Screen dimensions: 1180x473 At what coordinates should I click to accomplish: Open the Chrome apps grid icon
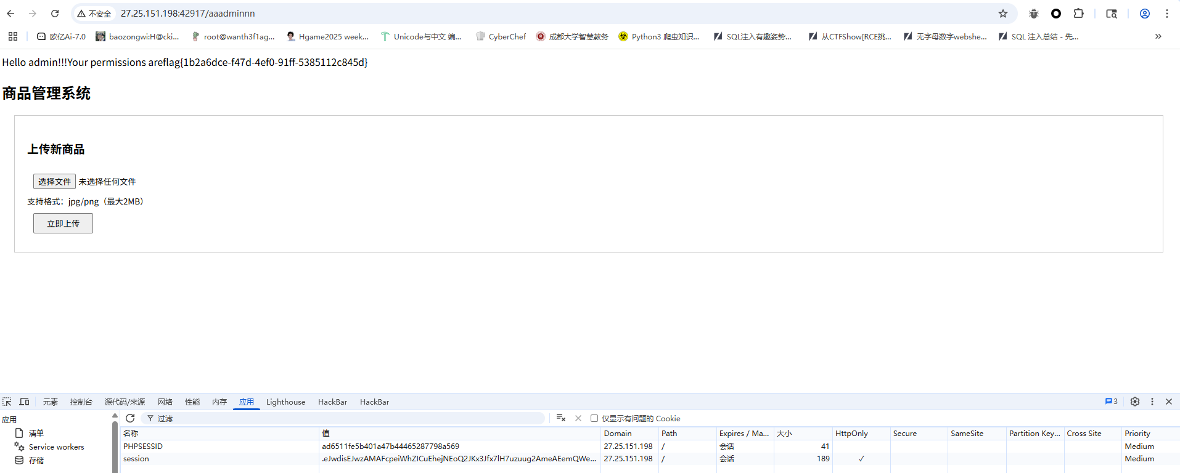coord(13,36)
